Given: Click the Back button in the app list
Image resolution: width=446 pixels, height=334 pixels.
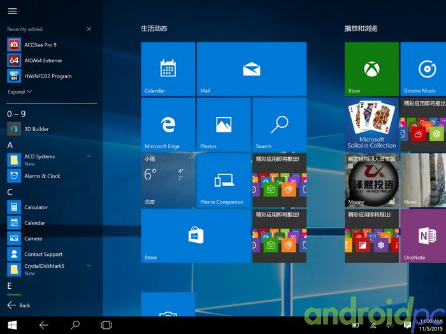Looking at the screenshot, I should (18, 305).
